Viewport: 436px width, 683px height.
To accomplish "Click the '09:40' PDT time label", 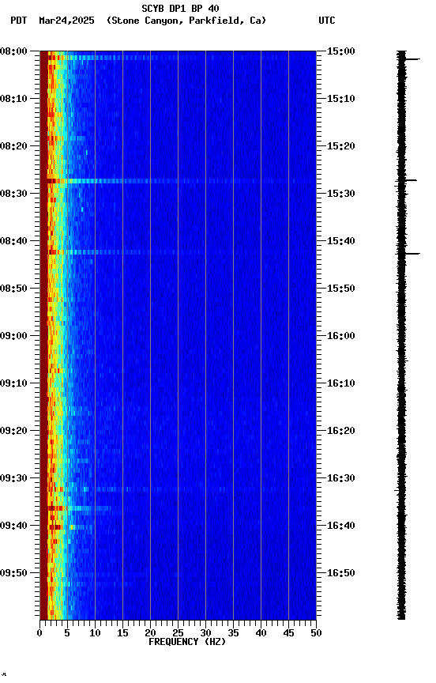I will click(13, 526).
